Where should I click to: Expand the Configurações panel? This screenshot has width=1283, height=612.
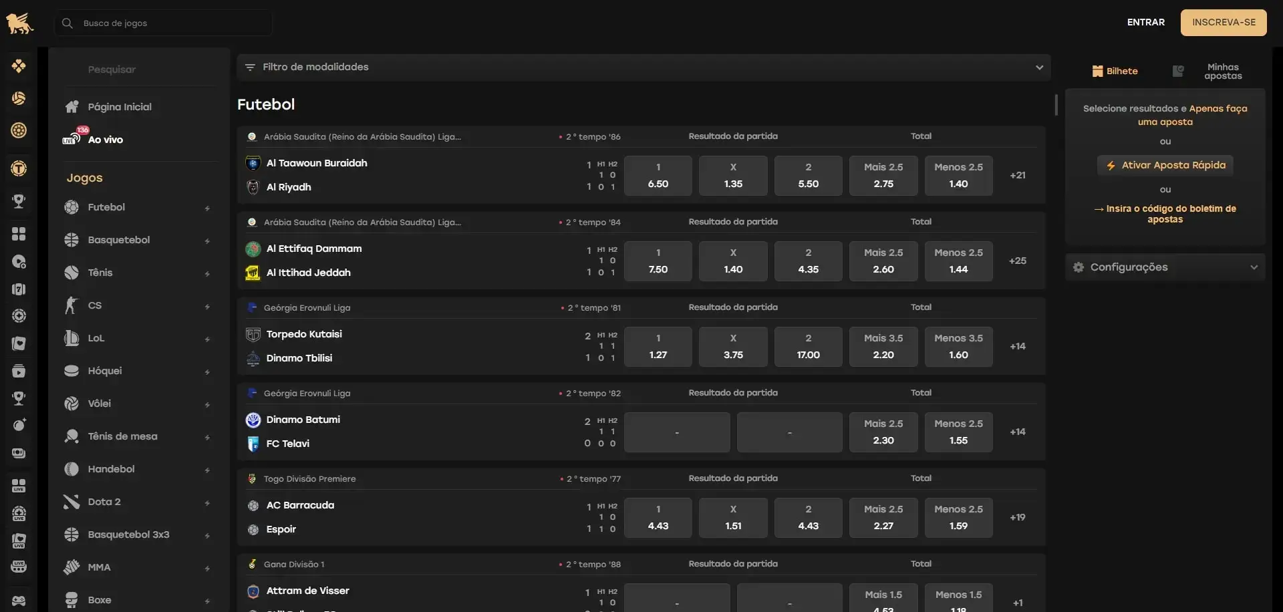coord(1165,267)
